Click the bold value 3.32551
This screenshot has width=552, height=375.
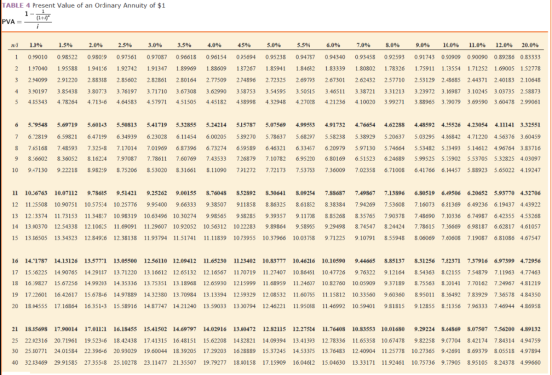pos(531,125)
